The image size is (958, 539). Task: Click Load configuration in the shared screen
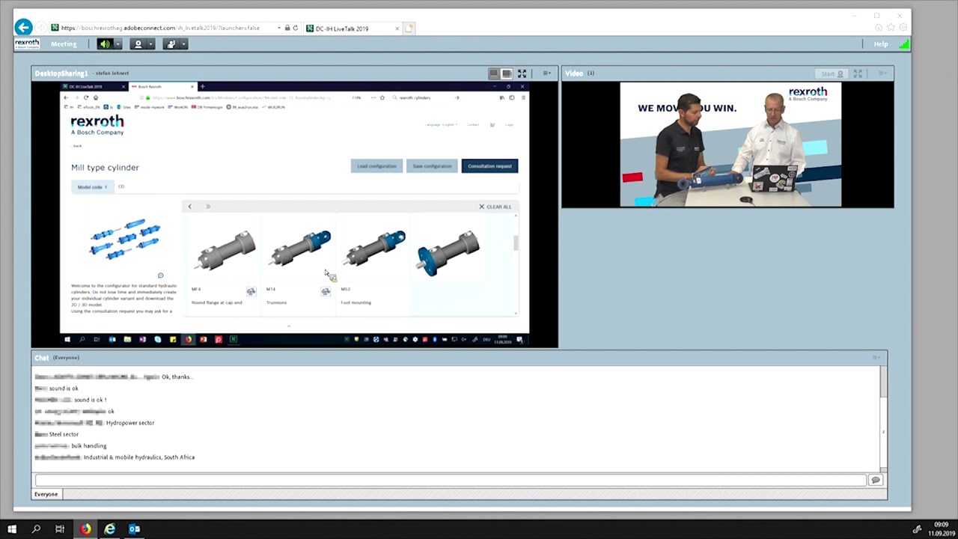(376, 166)
